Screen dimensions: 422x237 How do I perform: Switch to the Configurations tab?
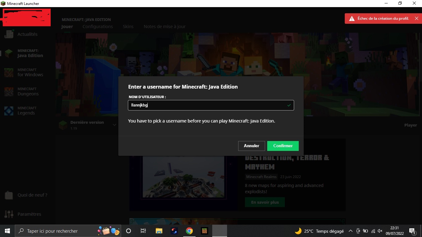tap(98, 27)
